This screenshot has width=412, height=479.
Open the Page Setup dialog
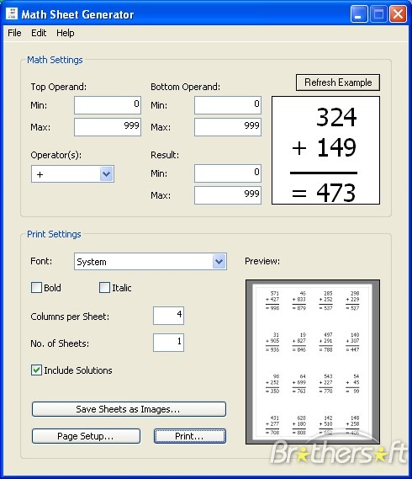86,436
